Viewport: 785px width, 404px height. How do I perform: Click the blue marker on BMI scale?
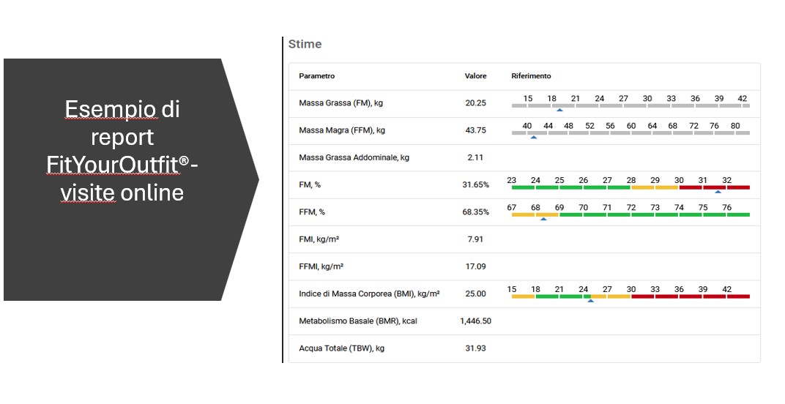[590, 300]
